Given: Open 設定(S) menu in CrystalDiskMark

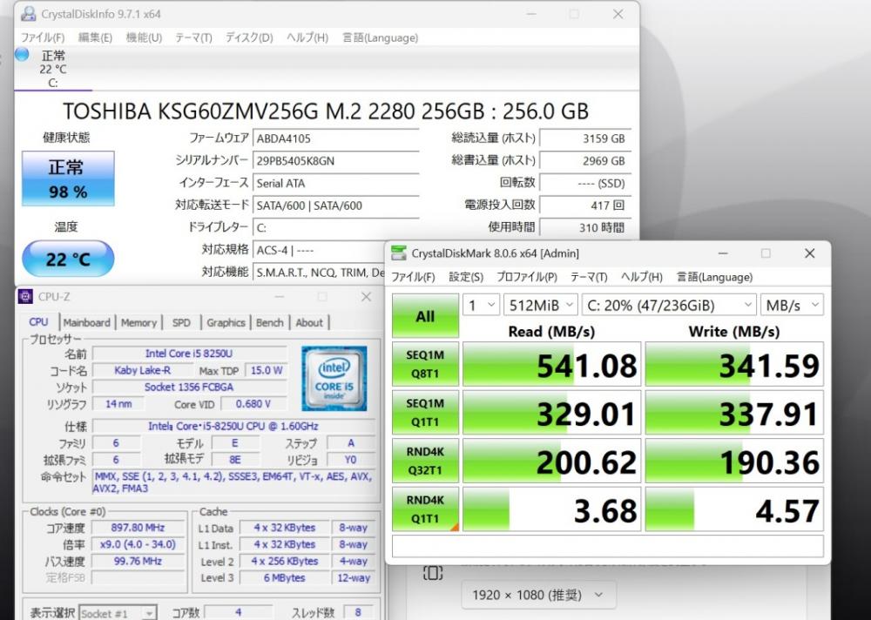Looking at the screenshot, I should [x=466, y=277].
